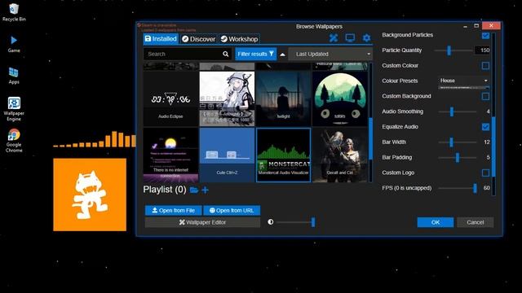Viewport: 522px width, 293px height.
Task: Enable the Custom Colour checkbox
Action: pyautogui.click(x=485, y=66)
